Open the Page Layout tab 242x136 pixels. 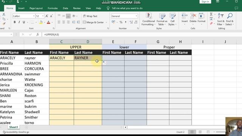tap(36, 8)
